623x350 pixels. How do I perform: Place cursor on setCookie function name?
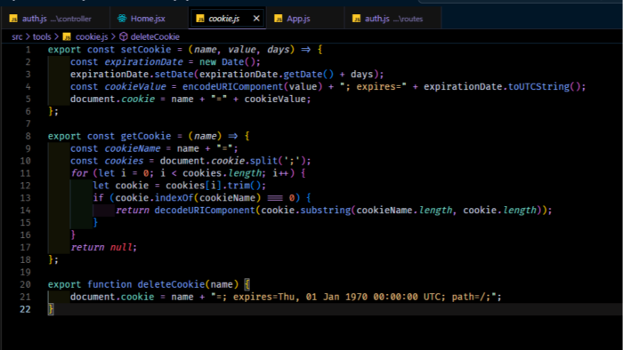coord(146,50)
